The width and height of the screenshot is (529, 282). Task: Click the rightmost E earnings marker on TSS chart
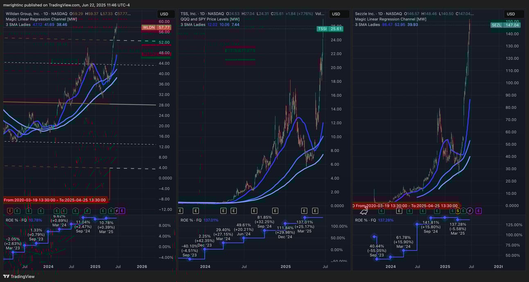tap(315, 211)
